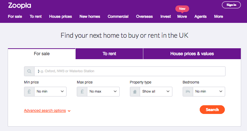Click the orange Search button
This screenshot has height=131, width=247.
(x=212, y=110)
